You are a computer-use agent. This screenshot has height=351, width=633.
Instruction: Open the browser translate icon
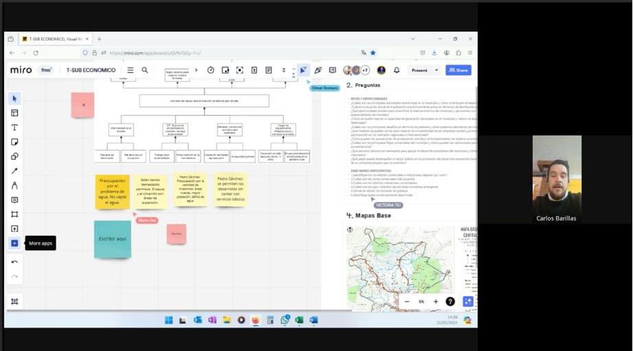(364, 53)
